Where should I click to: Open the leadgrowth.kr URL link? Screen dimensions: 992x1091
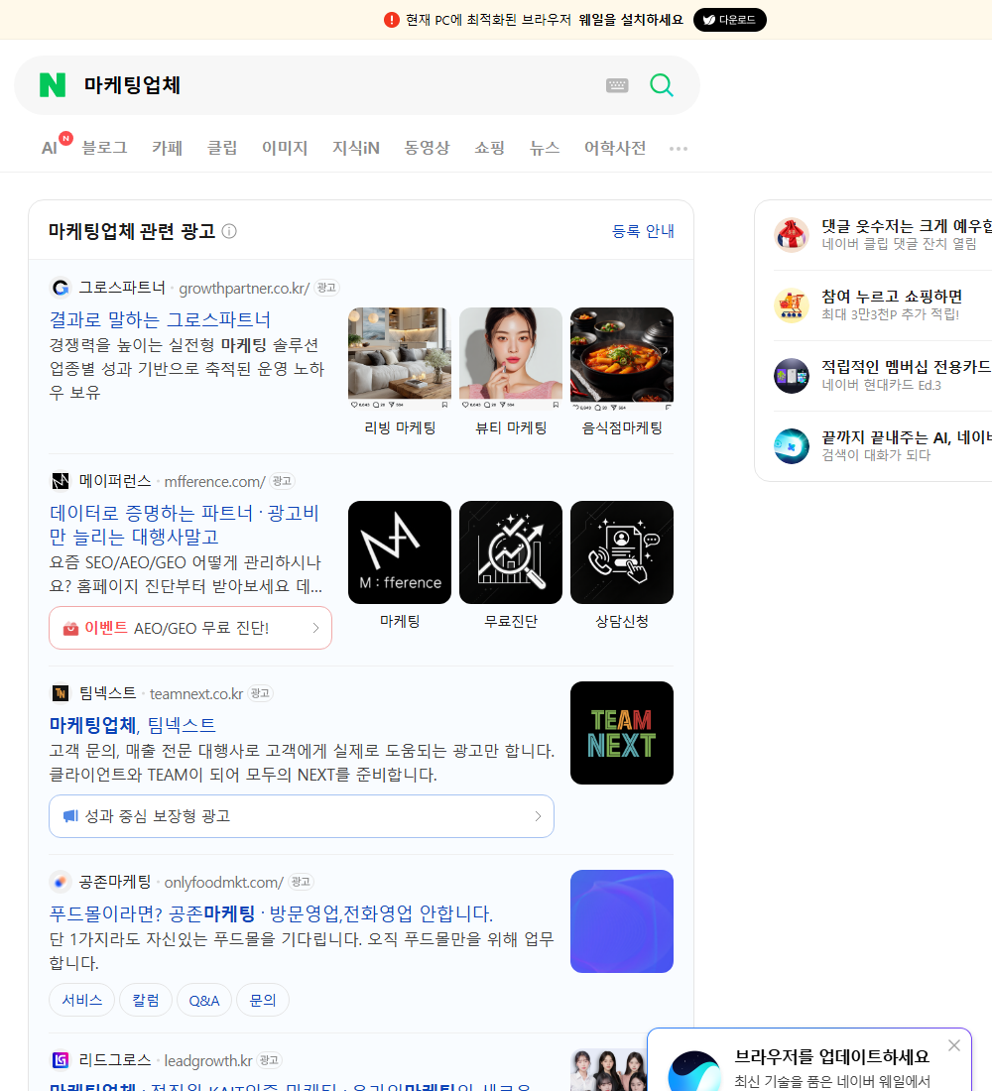point(208,1060)
